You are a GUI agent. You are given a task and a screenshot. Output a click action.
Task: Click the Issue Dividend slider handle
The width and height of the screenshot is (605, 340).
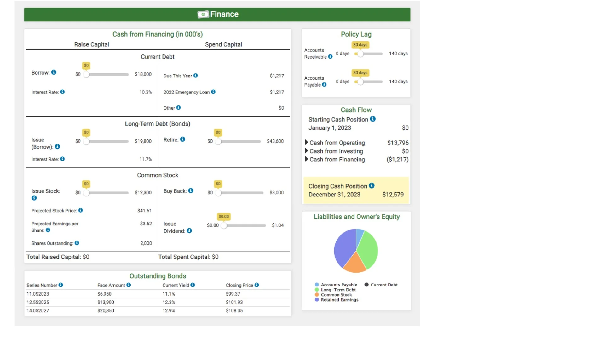tap(224, 225)
